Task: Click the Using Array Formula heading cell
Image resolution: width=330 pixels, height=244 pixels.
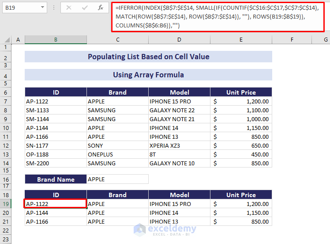Action: tap(148, 75)
